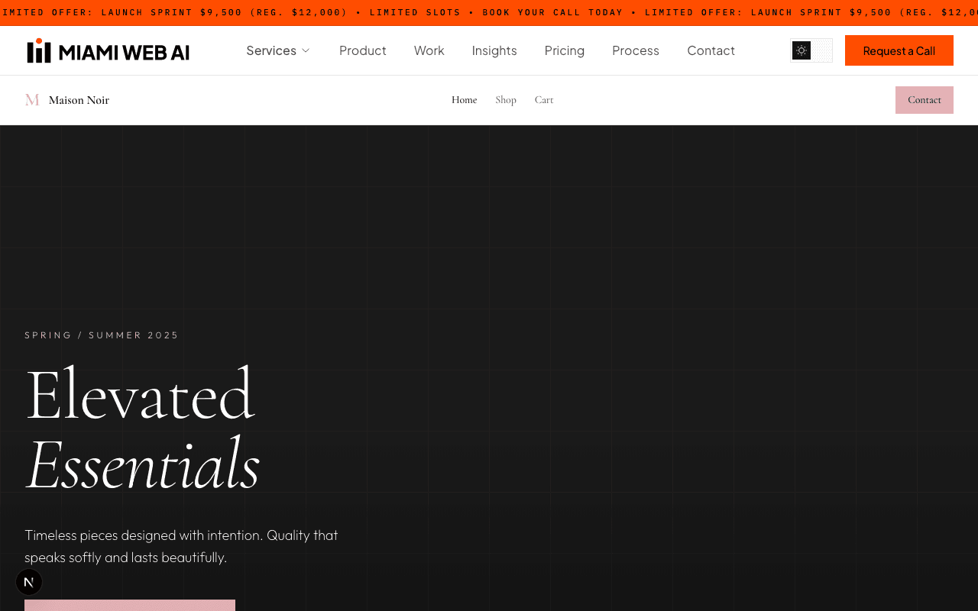
Task: View the Cart in the Maison Noir nav
Action: tap(543, 100)
